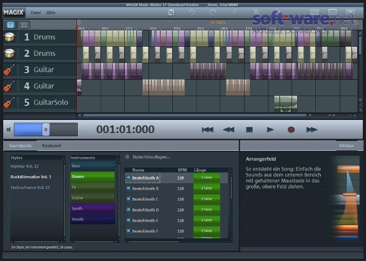Viewport: 366px width, 261px height.
Task: Preview Beatofdeath D with its speaker icon
Action: coord(128,210)
